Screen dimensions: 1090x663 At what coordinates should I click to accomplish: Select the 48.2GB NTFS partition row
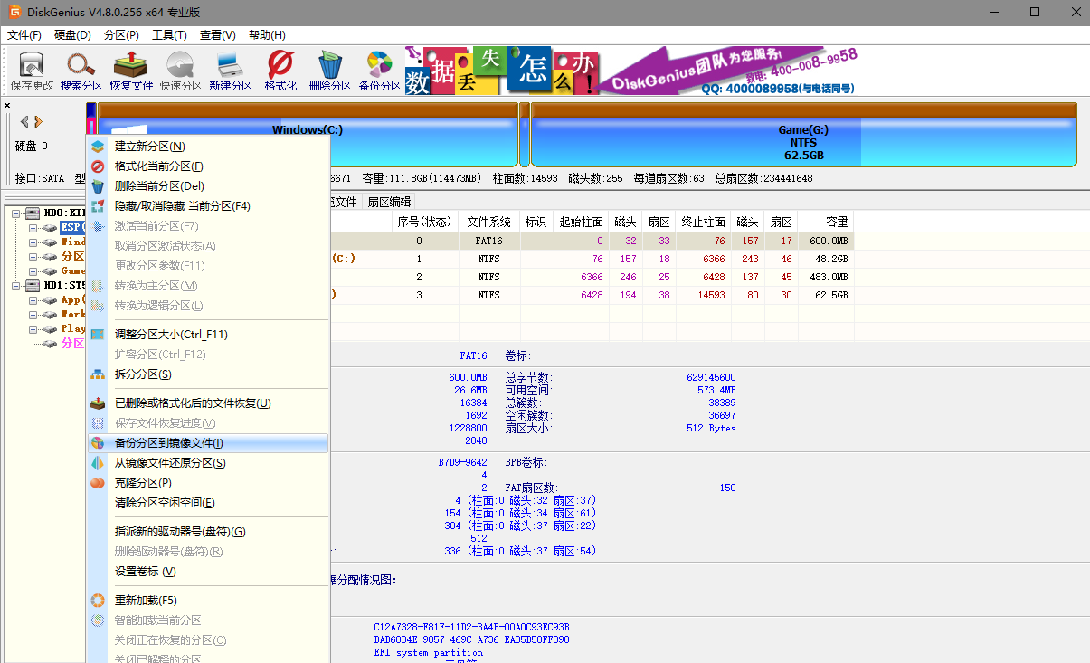pyautogui.click(x=592, y=259)
